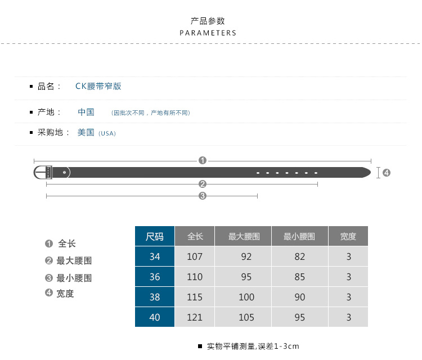Click the blue 尺码 table header cell

(155, 236)
